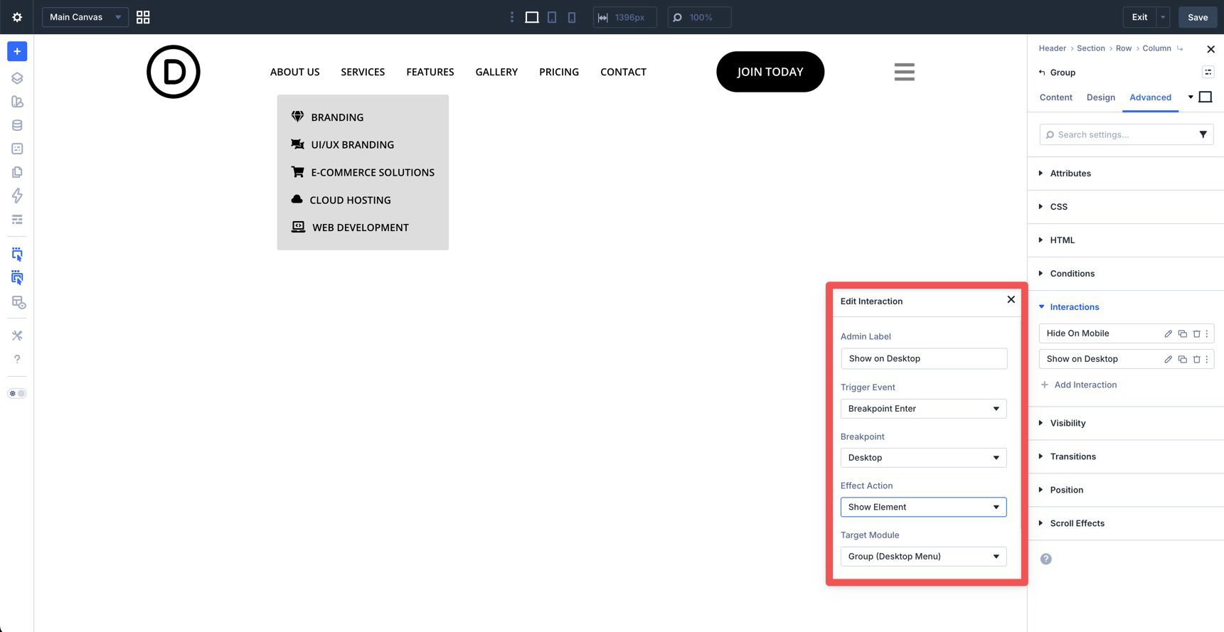Screen dimensions: 1224x632
Task: Delete the Show on Desktop interaction
Action: point(1196,359)
